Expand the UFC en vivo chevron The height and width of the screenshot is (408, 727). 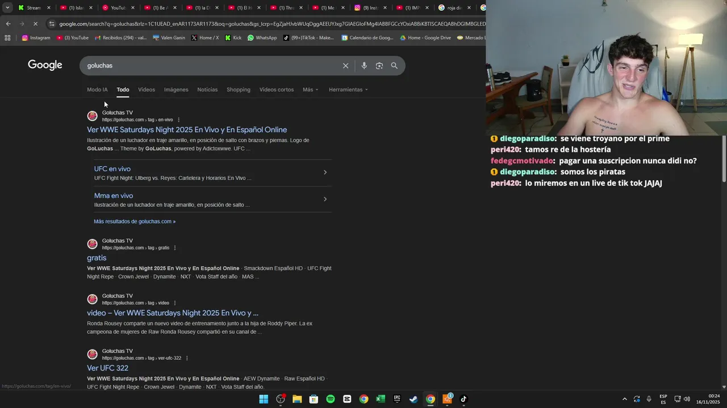click(325, 172)
